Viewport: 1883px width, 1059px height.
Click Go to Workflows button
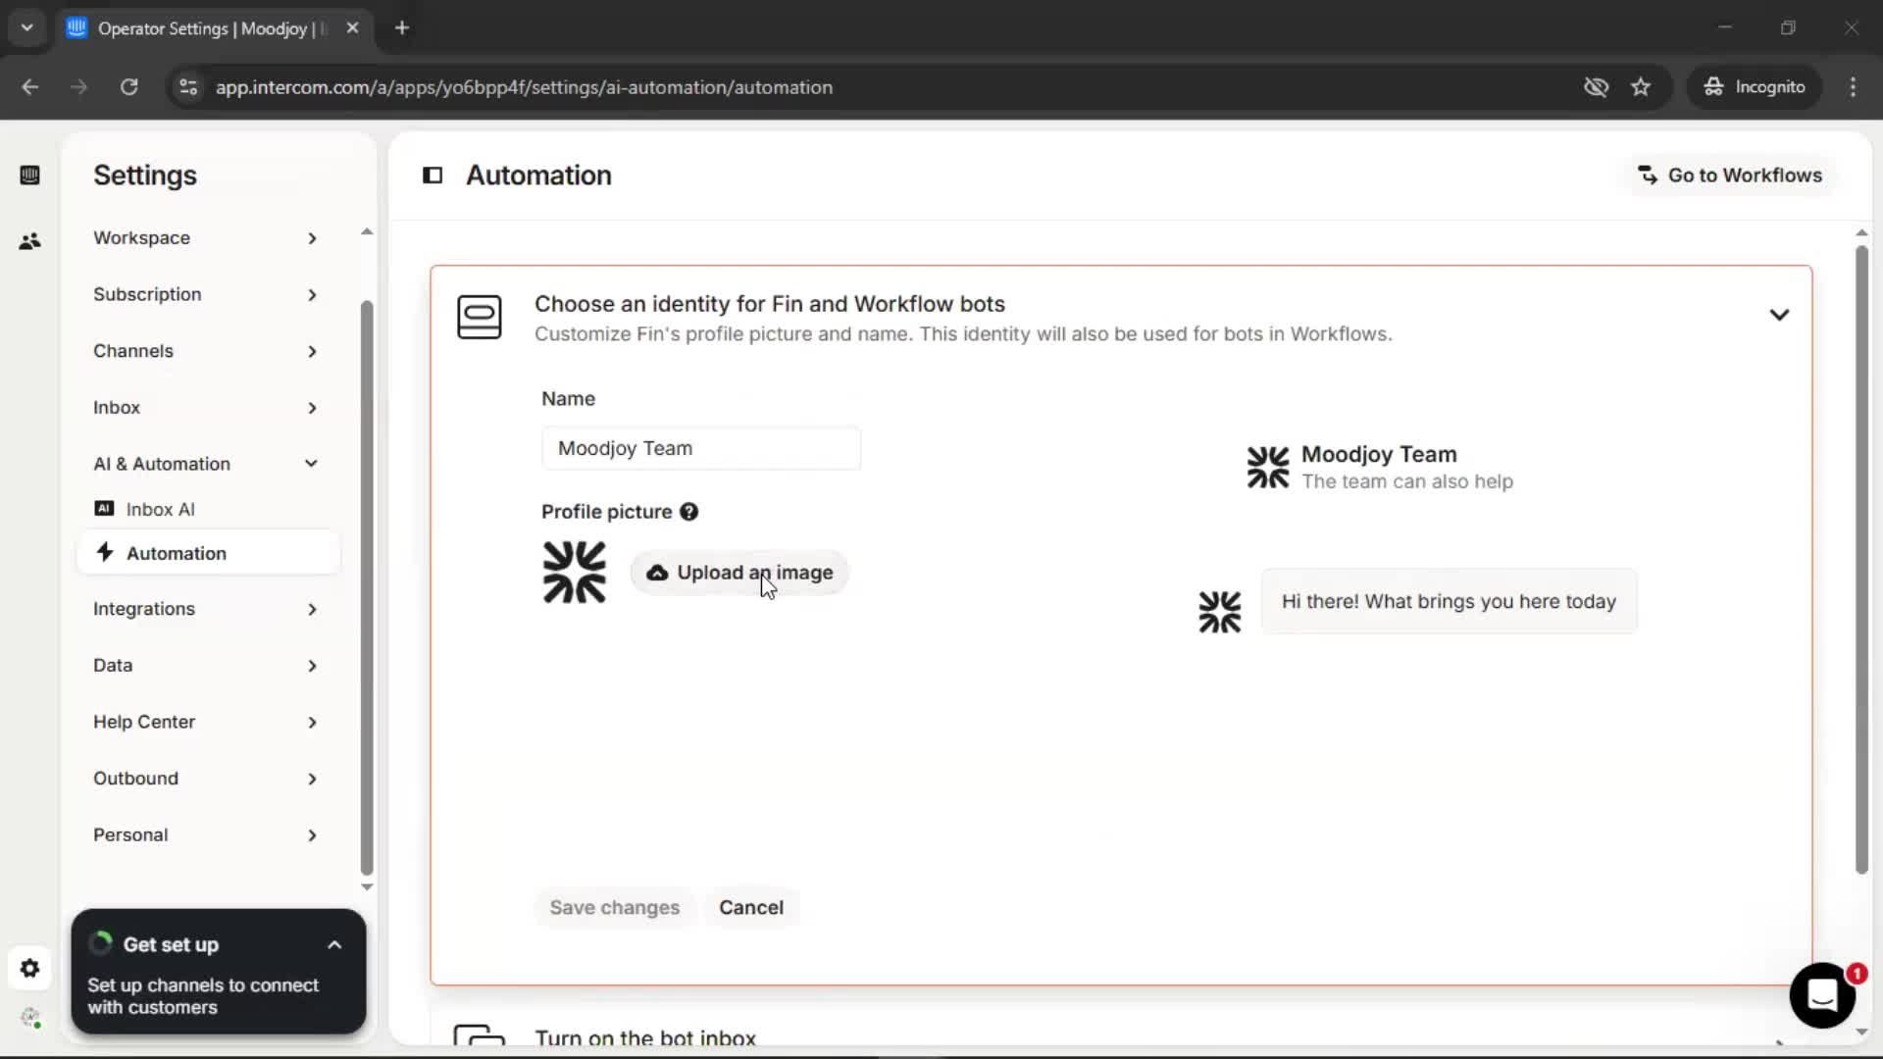click(1730, 176)
